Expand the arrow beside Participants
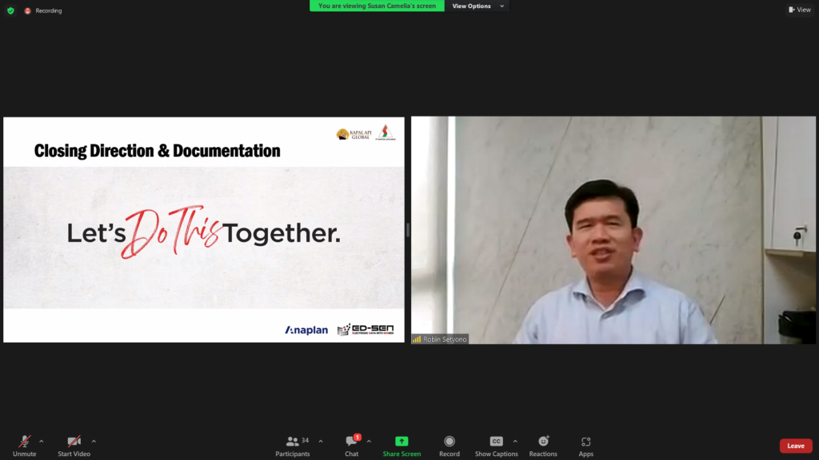The image size is (819, 460). pyautogui.click(x=321, y=441)
